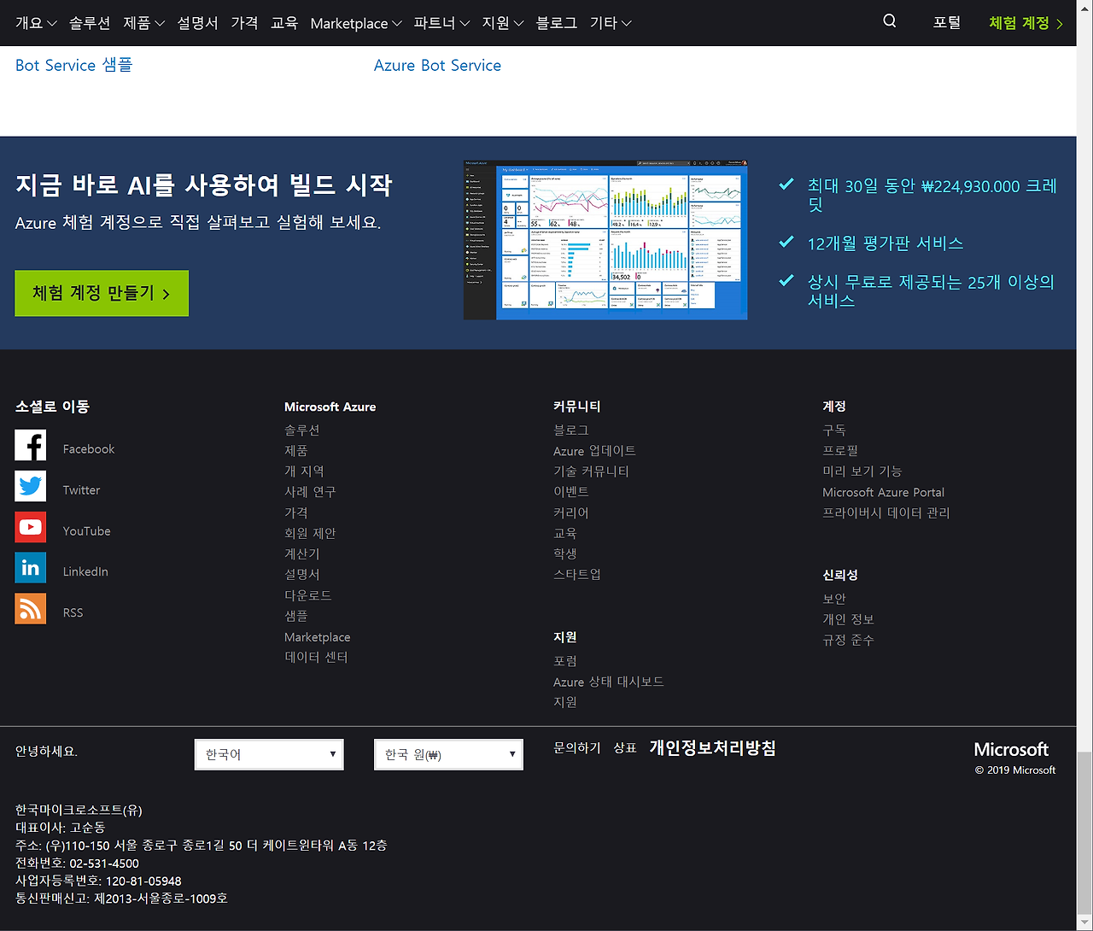Open 데이터 센터 footer link
The height and width of the screenshot is (931, 1093).
(x=317, y=657)
